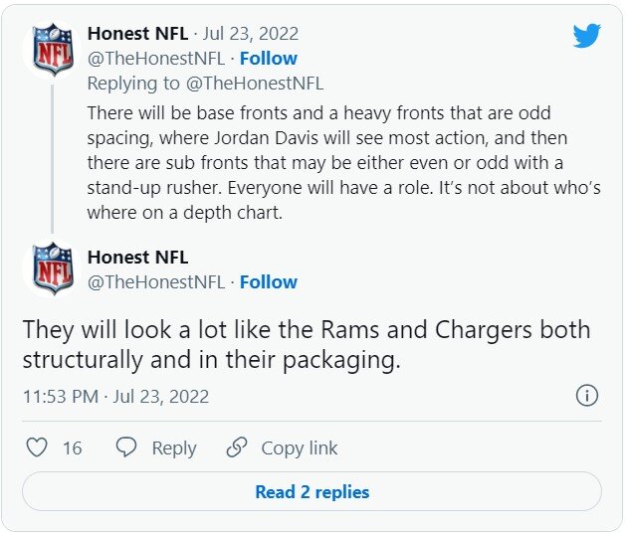Open the Jul 23, 2022 date in the parent tweet header
This screenshot has height=534, width=627.
253,33
